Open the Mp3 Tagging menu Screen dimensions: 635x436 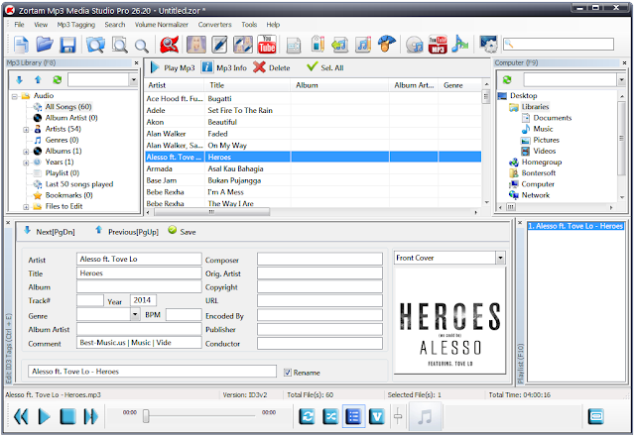click(75, 24)
